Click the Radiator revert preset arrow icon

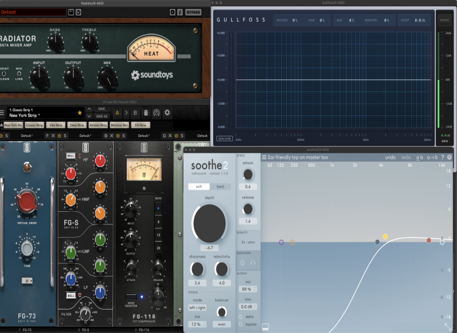click(x=78, y=12)
